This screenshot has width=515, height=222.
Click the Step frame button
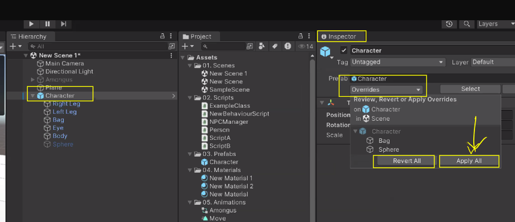click(x=64, y=24)
